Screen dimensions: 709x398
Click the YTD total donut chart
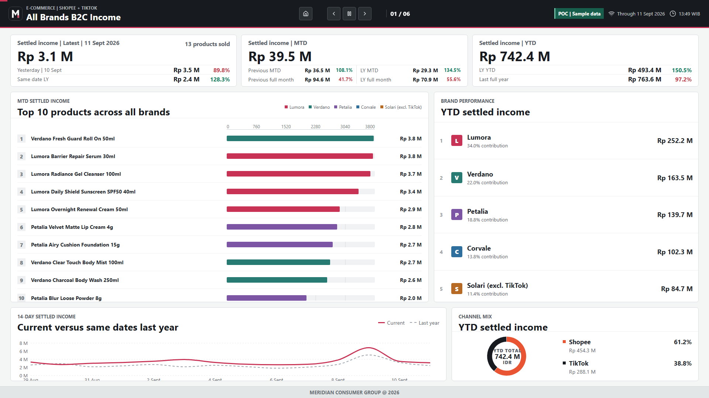click(507, 356)
